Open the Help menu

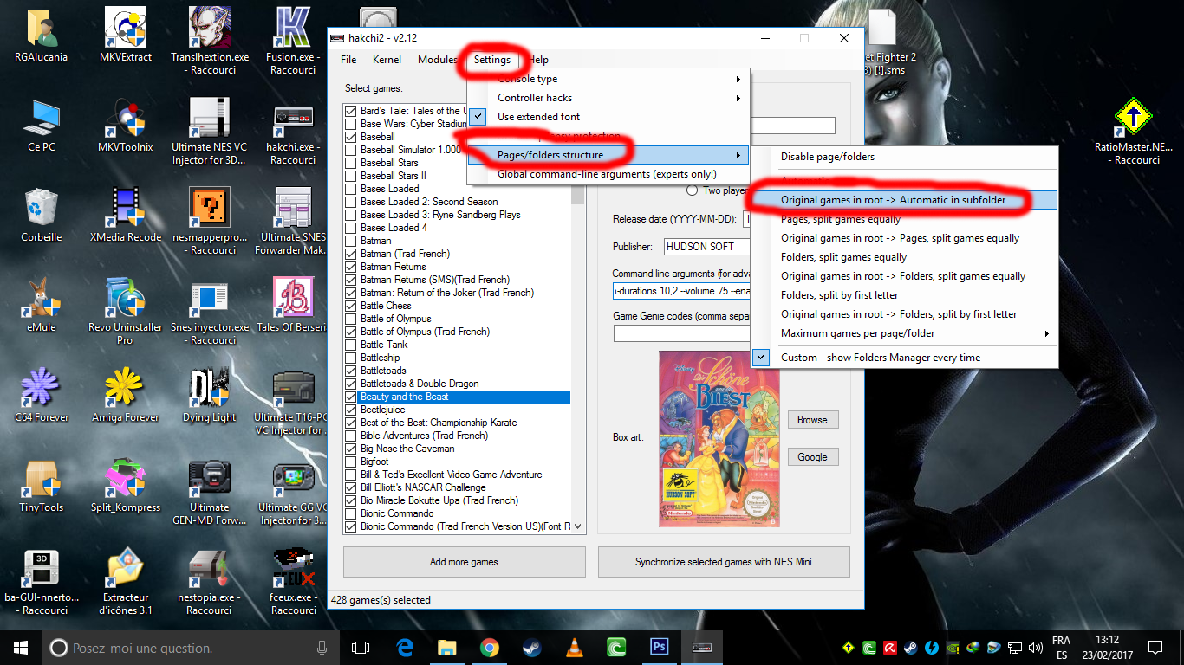(x=538, y=60)
